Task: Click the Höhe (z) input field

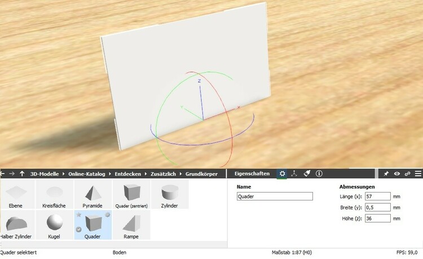Action: pos(378,218)
